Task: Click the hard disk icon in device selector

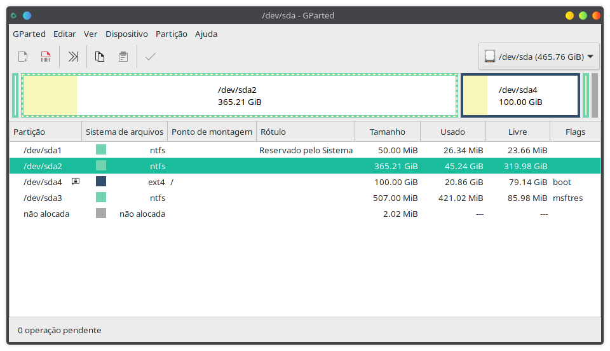Action: coord(490,57)
